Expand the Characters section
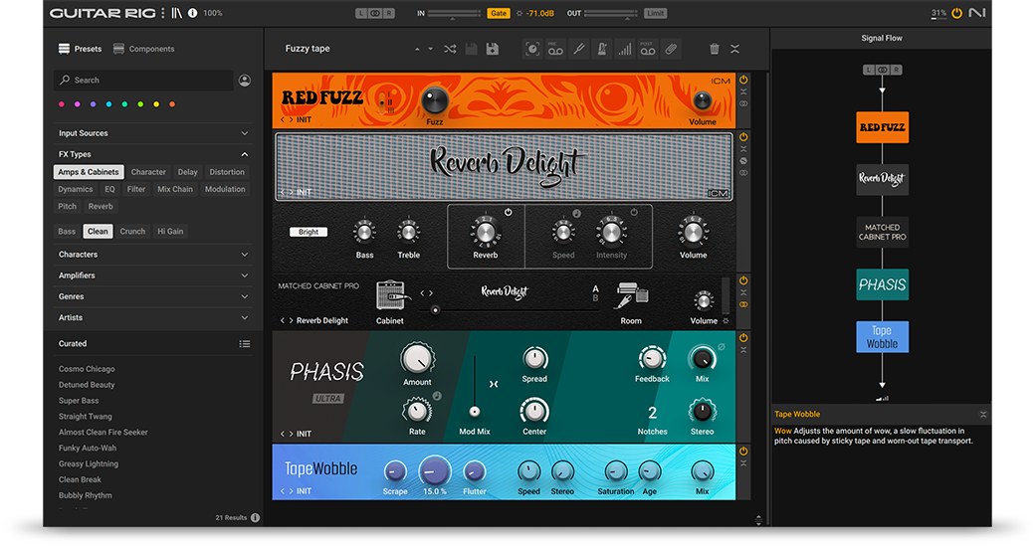Image resolution: width=1035 pixels, height=547 pixels. point(153,255)
